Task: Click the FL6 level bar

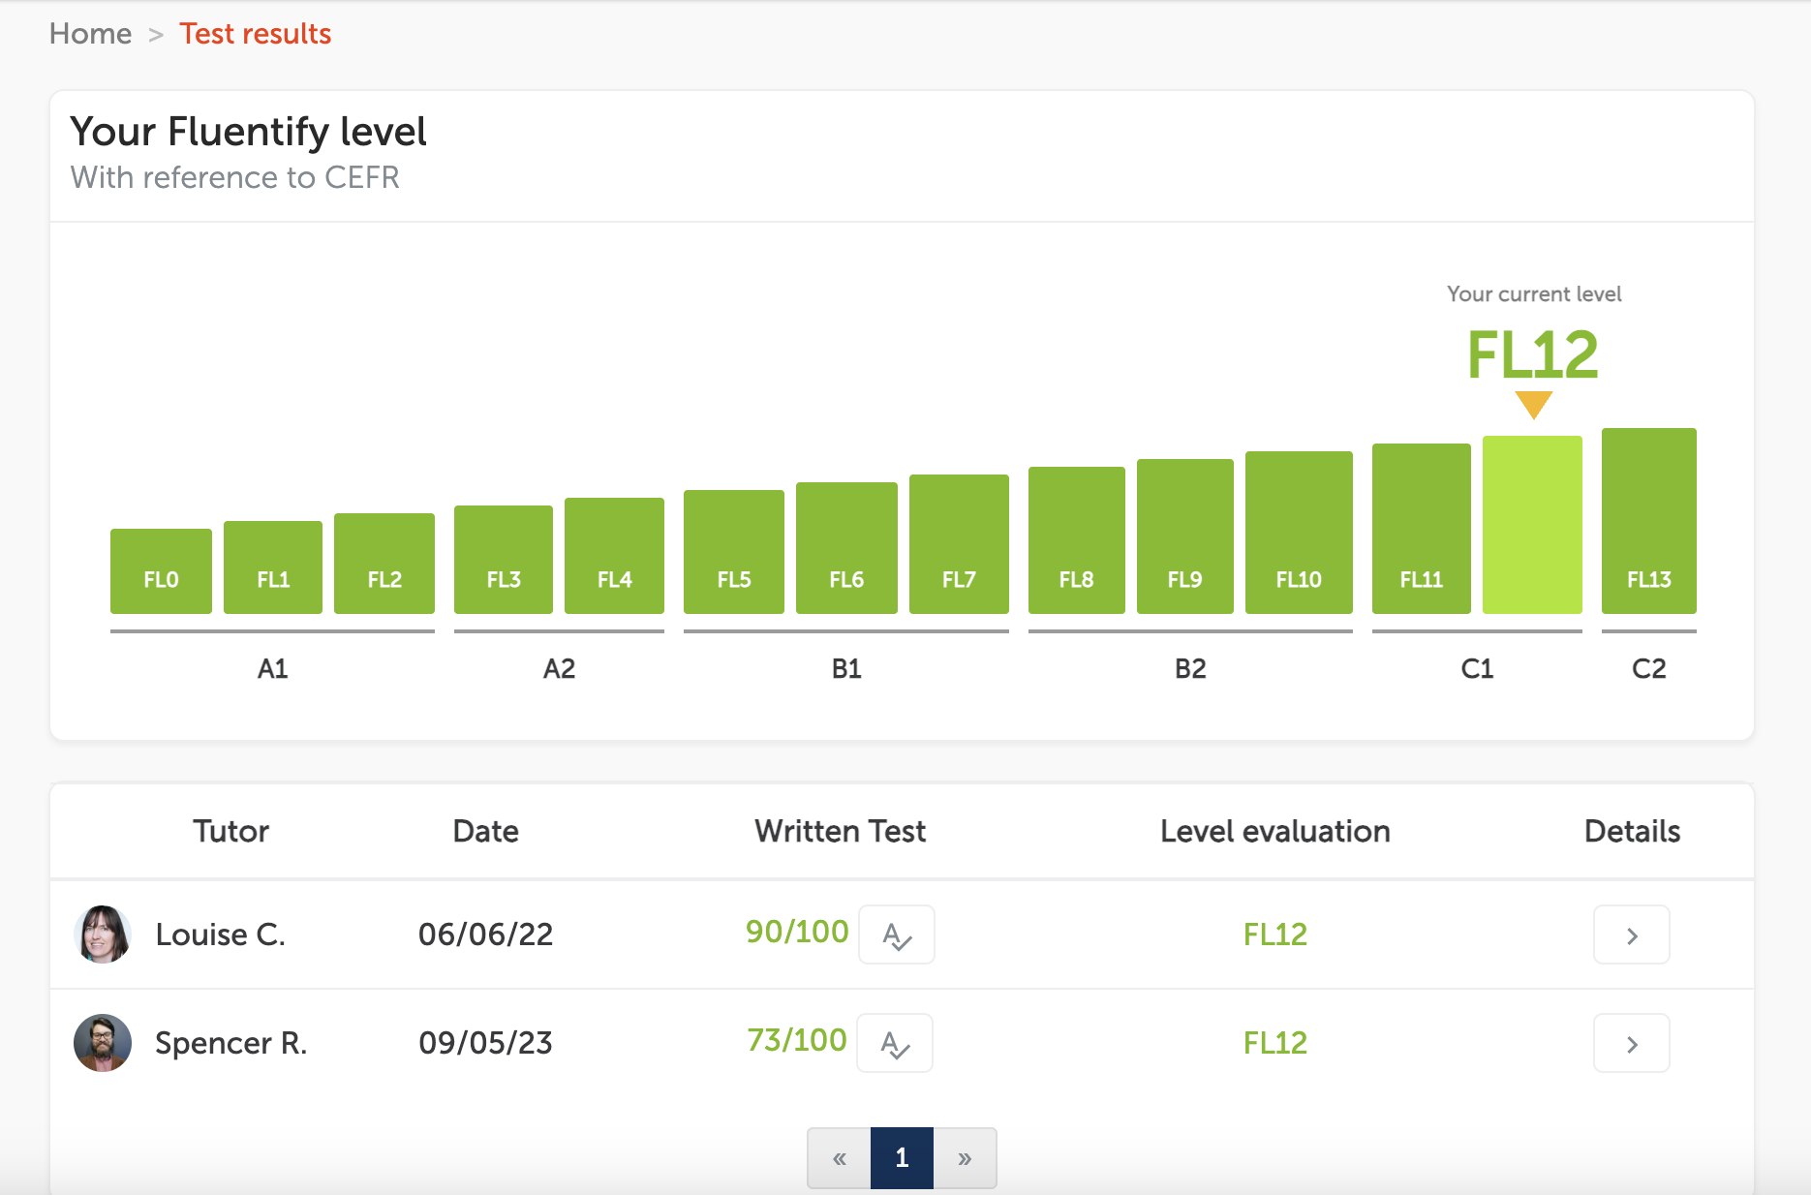Action: tap(846, 548)
